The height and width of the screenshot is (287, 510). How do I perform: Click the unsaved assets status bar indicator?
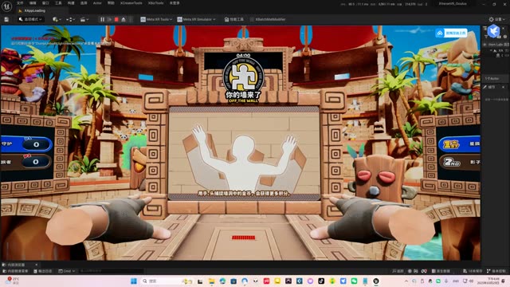(x=473, y=271)
